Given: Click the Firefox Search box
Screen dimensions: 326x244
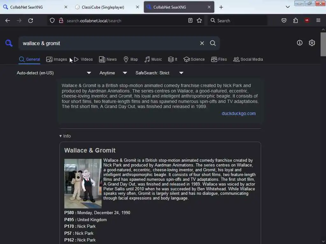Looking at the screenshot, I should pos(237,21).
